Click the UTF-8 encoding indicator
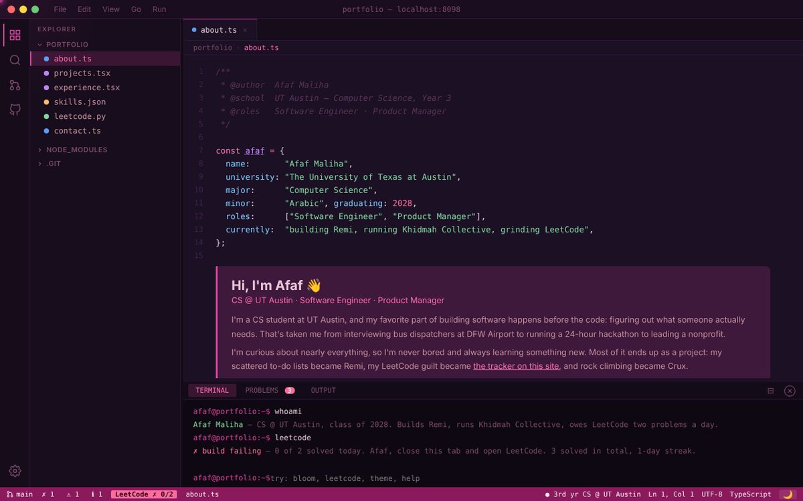Screen dimensions: 803x501 pyautogui.click(x=712, y=494)
